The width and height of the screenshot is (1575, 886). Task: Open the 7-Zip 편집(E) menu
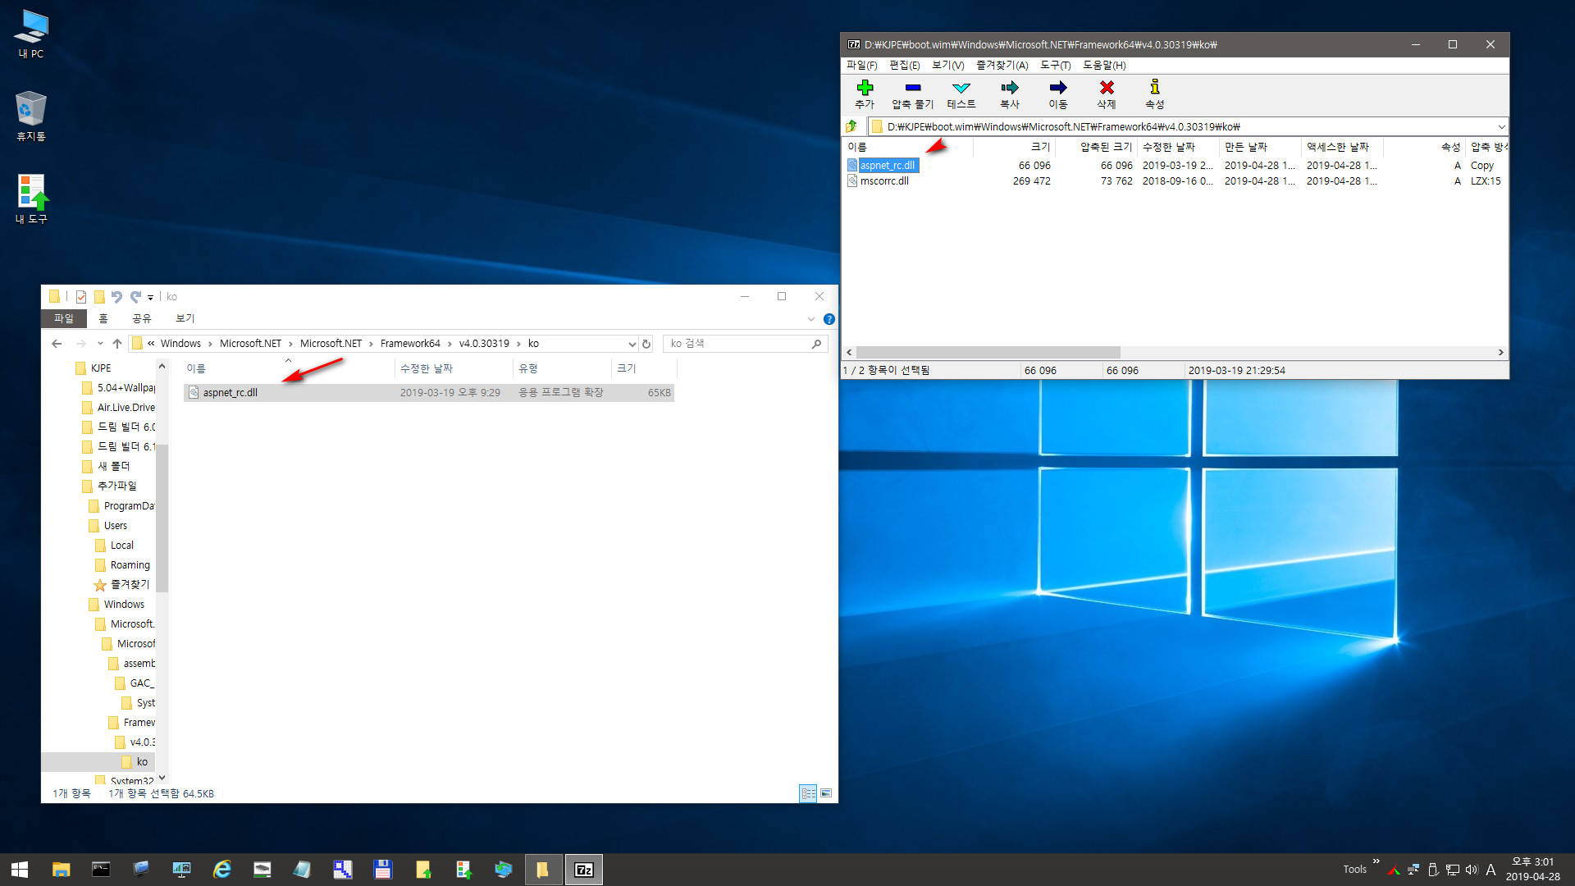tap(904, 65)
